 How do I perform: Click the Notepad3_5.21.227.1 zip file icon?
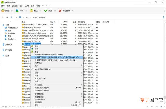click(x=23, y=25)
